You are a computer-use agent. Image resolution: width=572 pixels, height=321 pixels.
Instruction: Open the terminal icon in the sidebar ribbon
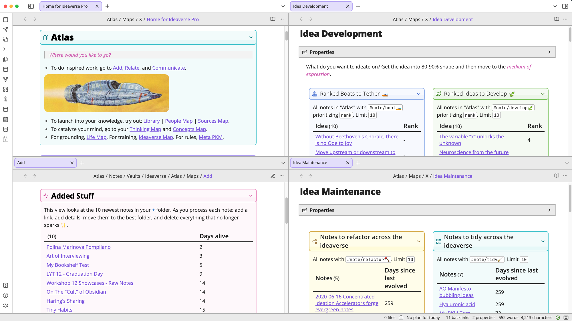point(5,49)
